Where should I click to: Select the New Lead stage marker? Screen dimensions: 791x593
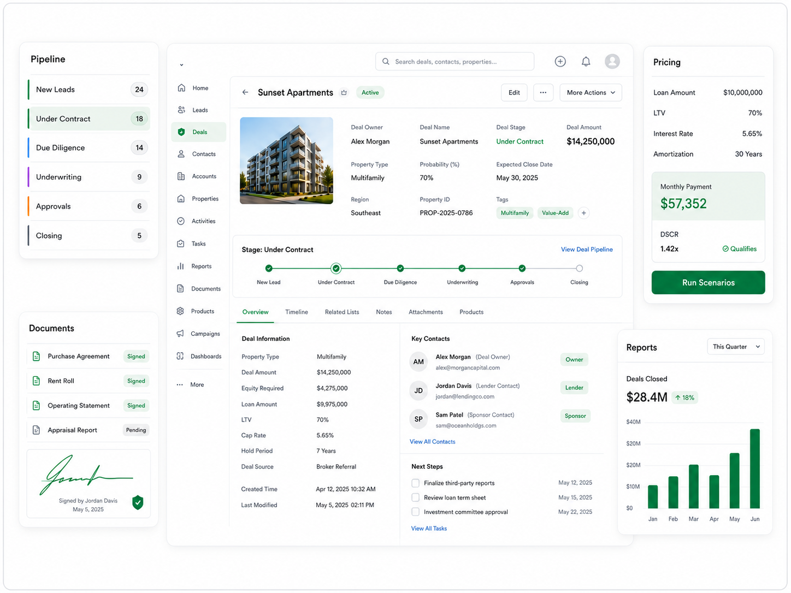[x=269, y=268]
